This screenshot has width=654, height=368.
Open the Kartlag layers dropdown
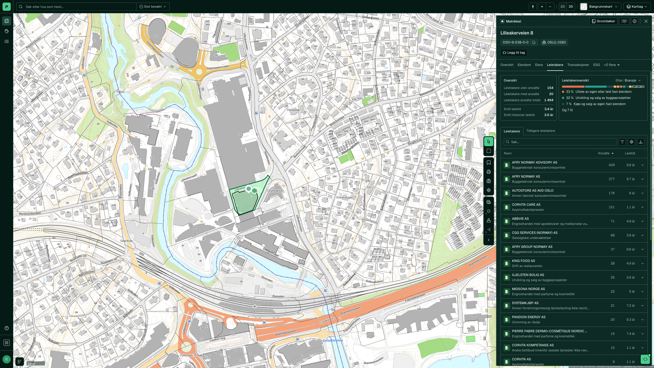(x=637, y=7)
